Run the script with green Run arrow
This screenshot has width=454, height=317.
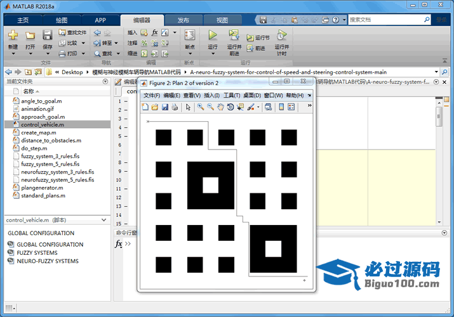[213, 35]
